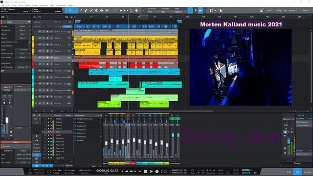Click the question mark help icon
Image resolution: width=313 pixels, height=176 pixels.
point(115,10)
